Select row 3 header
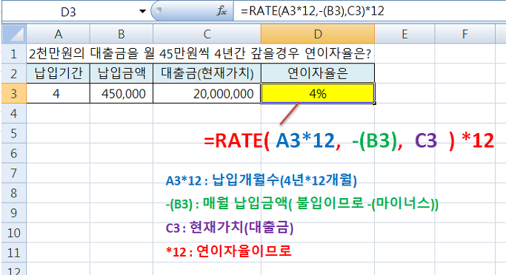This screenshot has height=275, width=506. pyautogui.click(x=13, y=93)
